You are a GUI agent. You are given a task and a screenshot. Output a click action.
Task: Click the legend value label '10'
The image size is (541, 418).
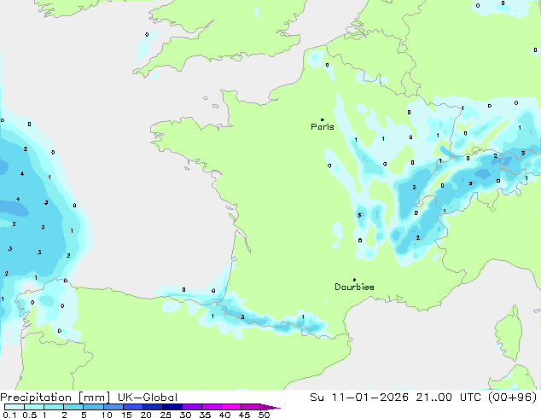point(107,415)
